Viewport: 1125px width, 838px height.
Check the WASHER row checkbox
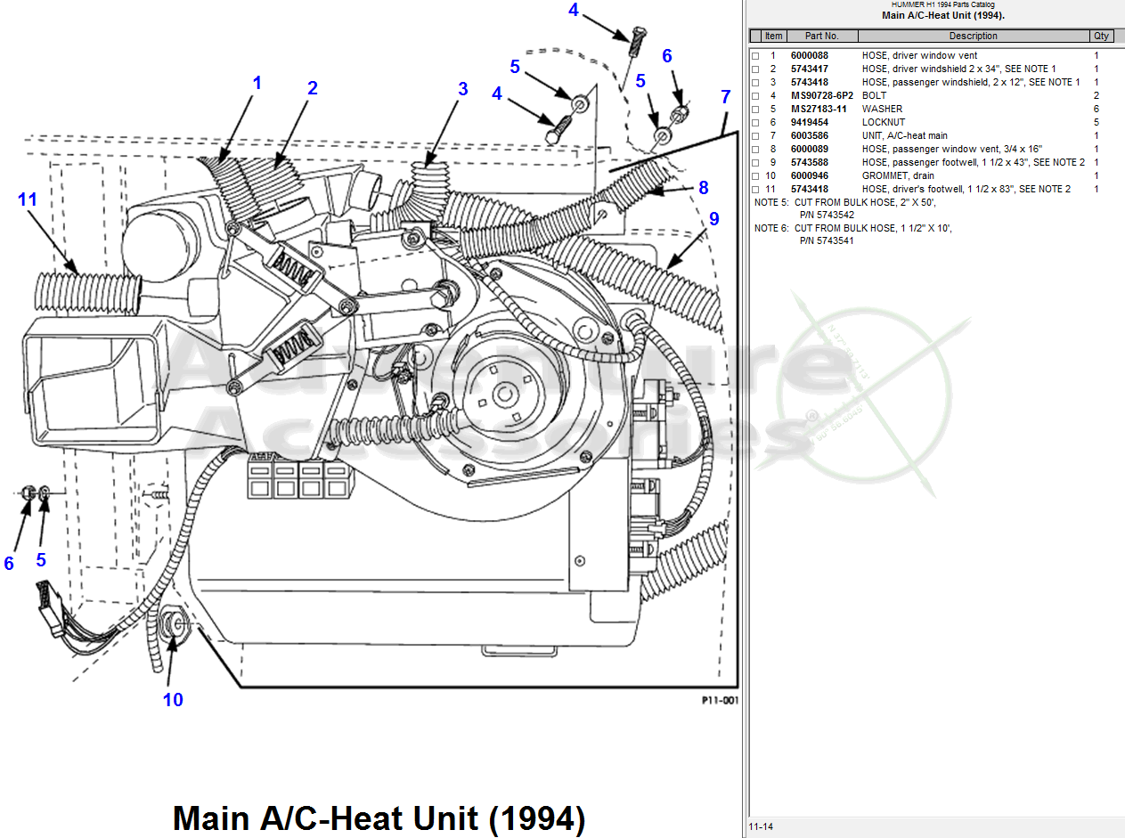(x=755, y=110)
